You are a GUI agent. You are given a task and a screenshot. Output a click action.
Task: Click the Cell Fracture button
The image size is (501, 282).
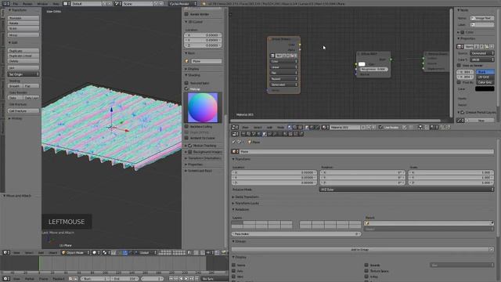[x=23, y=110]
